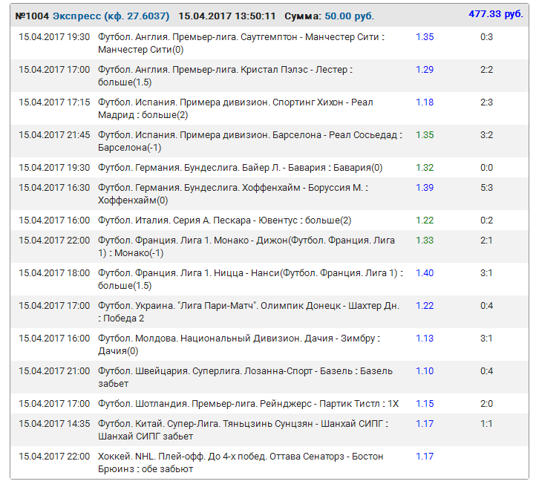536x487 pixels.
Task: Click the №1004 bet number
Action: [32, 16]
